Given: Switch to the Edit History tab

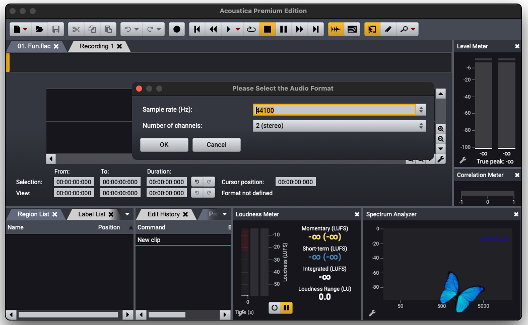Looking at the screenshot, I should [x=163, y=214].
